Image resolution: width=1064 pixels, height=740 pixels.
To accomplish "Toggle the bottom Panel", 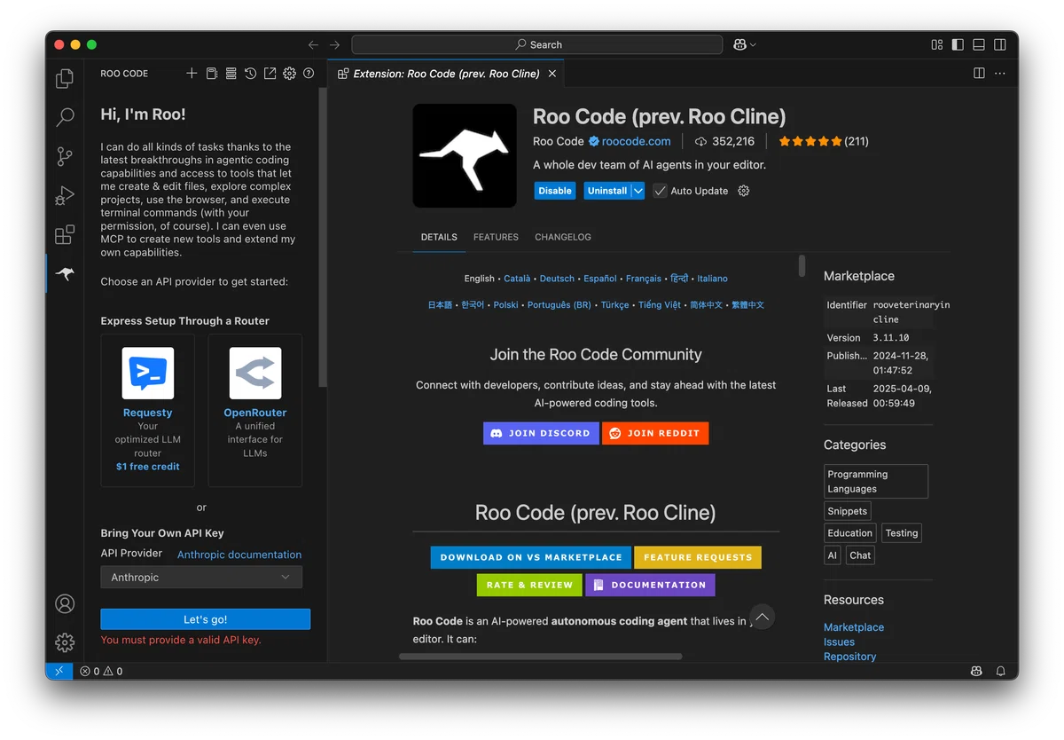I will [x=979, y=44].
